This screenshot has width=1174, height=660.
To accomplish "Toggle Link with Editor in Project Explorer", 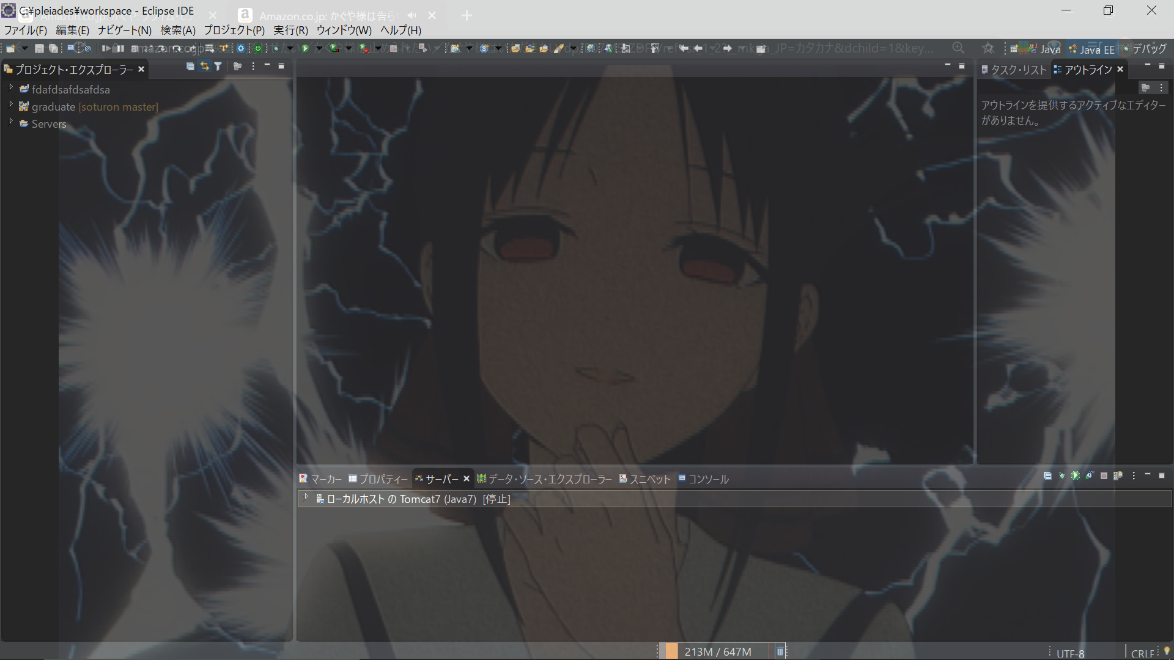I will tap(204, 67).
